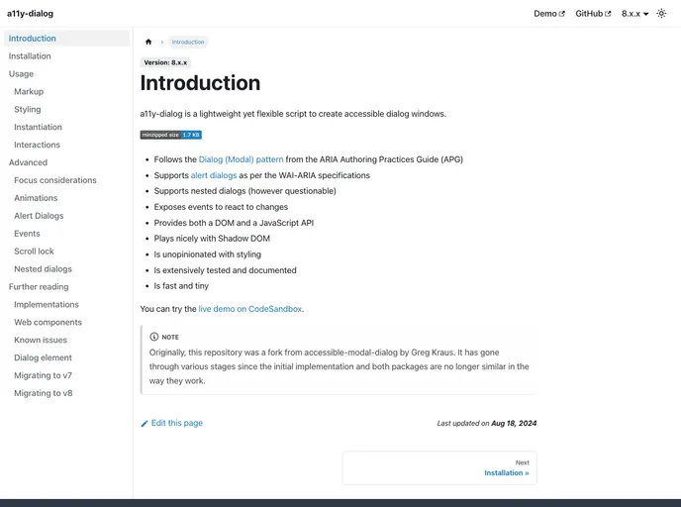Click the a11y-dialog site title

tap(31, 14)
